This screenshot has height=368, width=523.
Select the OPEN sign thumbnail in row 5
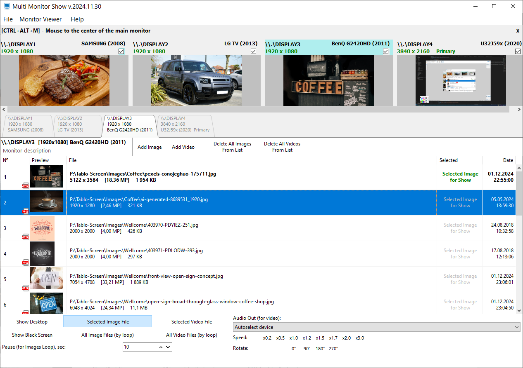click(46, 279)
